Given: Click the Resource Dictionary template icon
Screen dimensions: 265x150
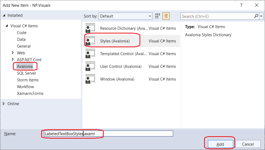Looking at the screenshot, I should pos(90,28).
